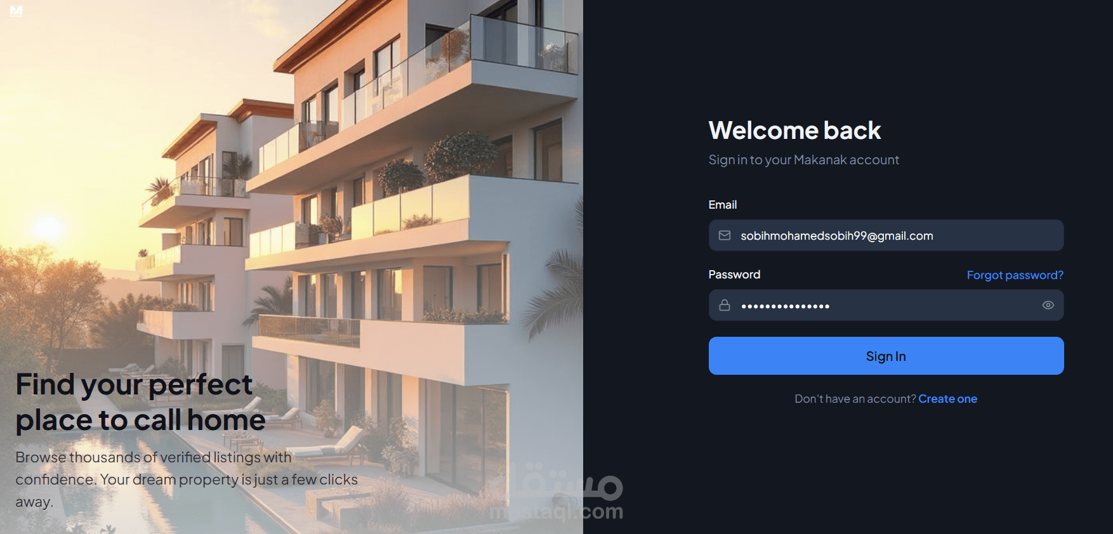This screenshot has height=534, width=1113.
Task: Open the Forgot password? link
Action: [1015, 275]
